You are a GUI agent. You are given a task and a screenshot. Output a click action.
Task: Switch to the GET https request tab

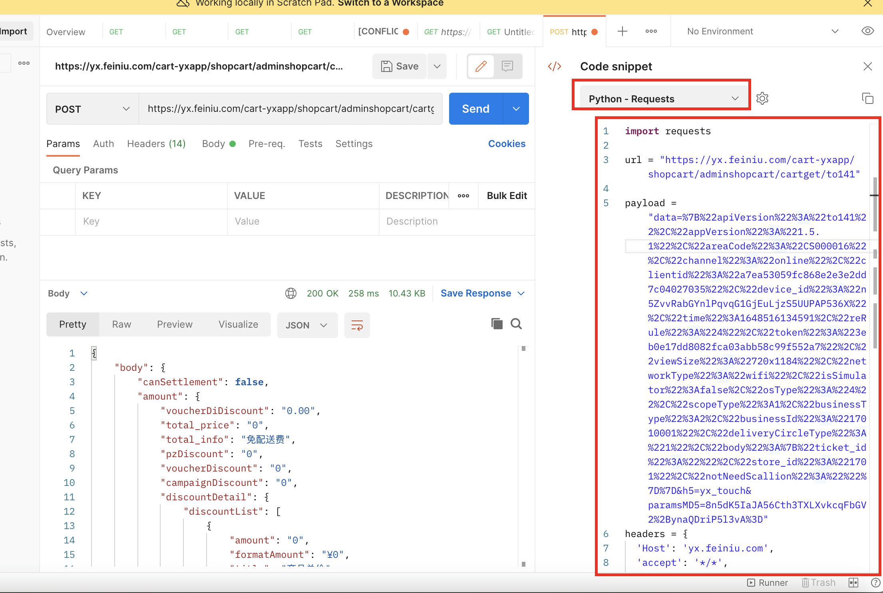447,32
